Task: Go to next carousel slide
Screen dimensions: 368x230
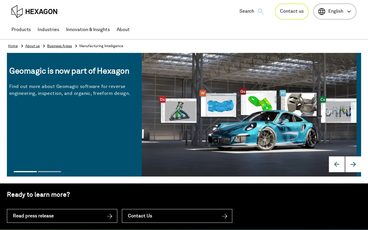Action: coord(353,164)
